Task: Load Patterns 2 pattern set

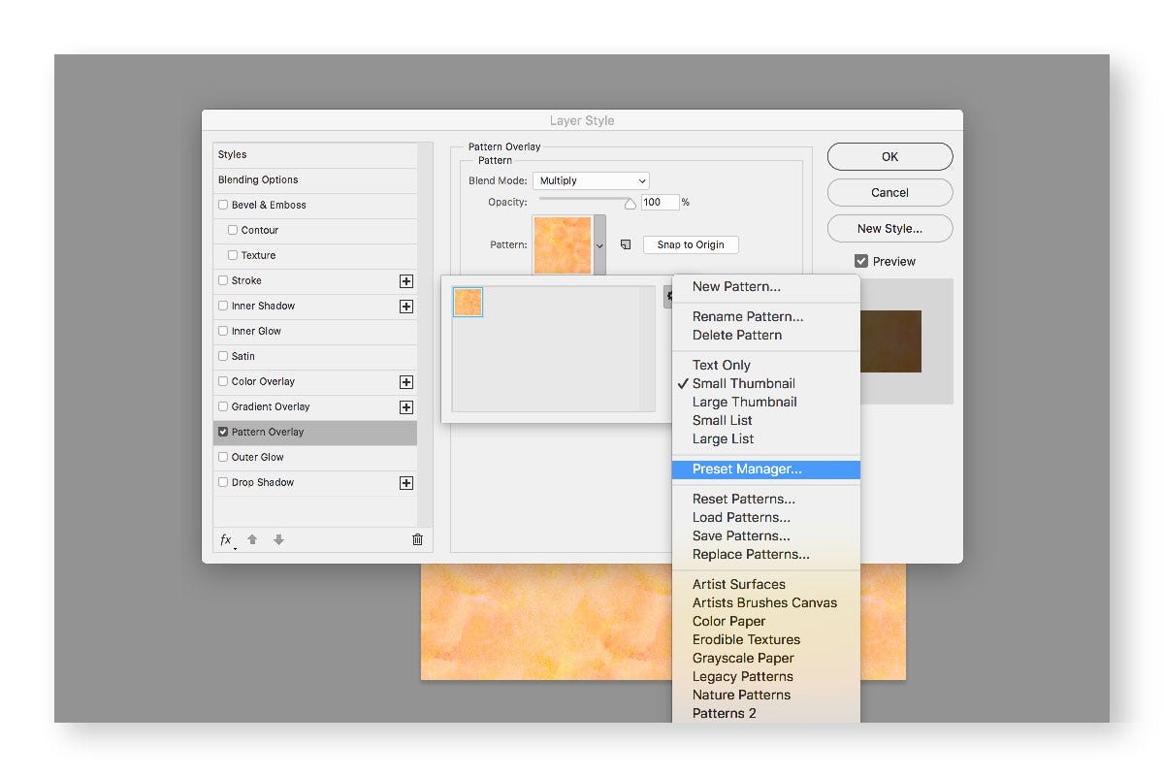Action: click(x=766, y=713)
